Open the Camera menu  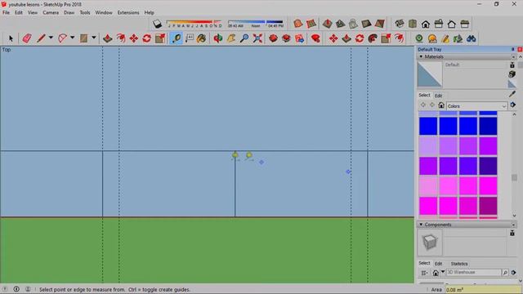(51, 13)
